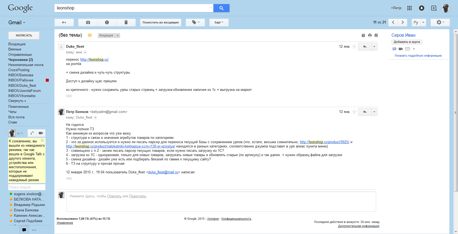The width and height of the screenshot is (458, 234).
Task: Archive this conversation
Action: click(x=88, y=22)
